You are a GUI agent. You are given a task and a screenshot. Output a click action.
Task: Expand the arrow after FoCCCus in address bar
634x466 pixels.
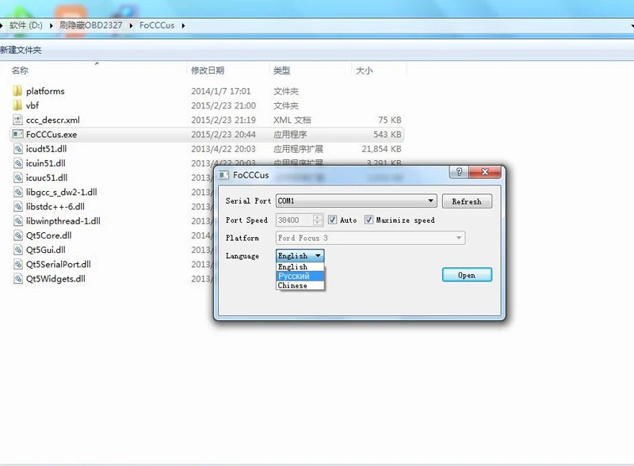point(183,25)
